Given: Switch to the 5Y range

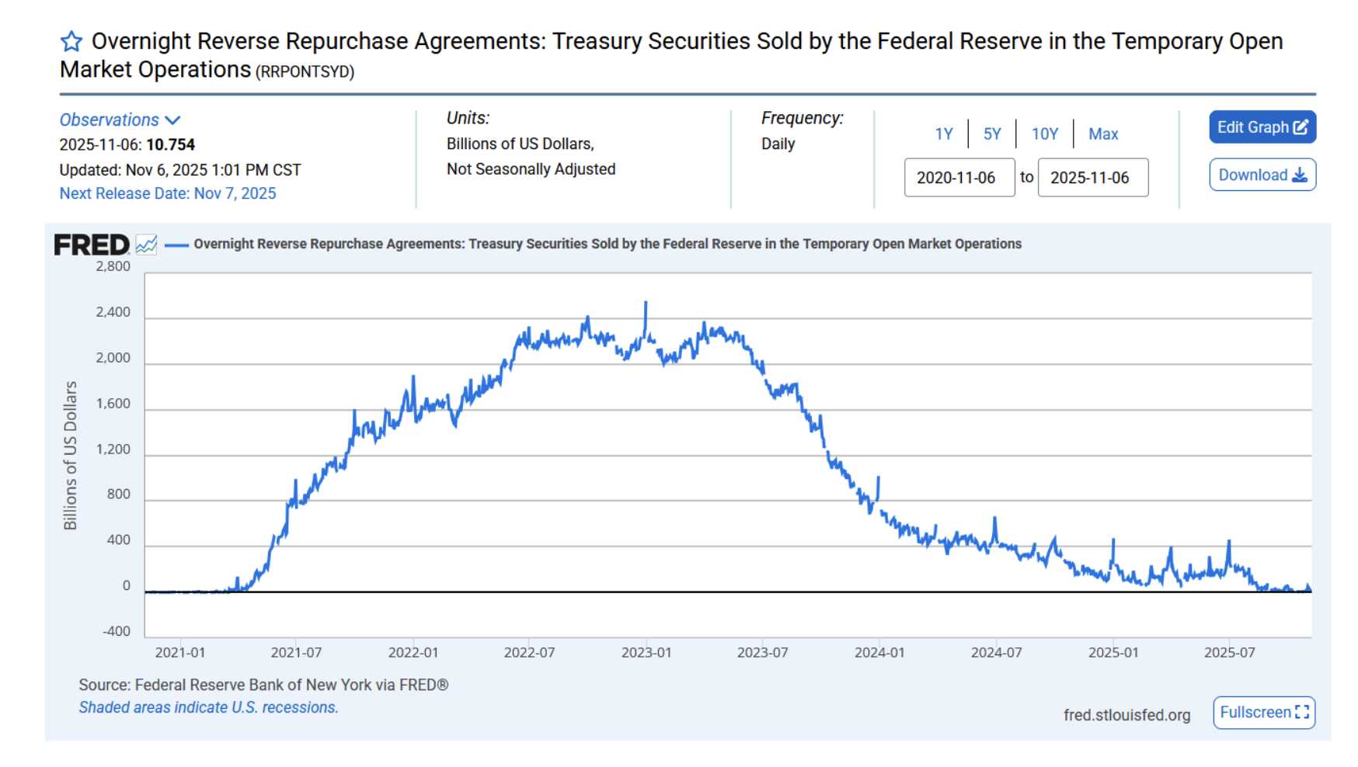Looking at the screenshot, I should [x=992, y=134].
